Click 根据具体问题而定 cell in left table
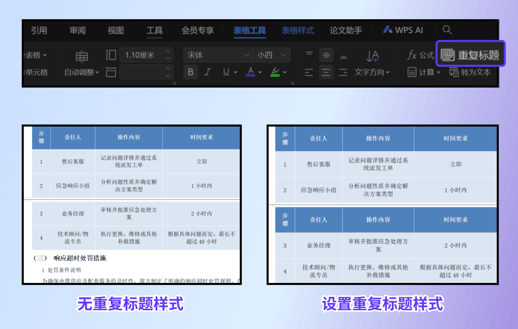 pyautogui.click(x=201, y=237)
